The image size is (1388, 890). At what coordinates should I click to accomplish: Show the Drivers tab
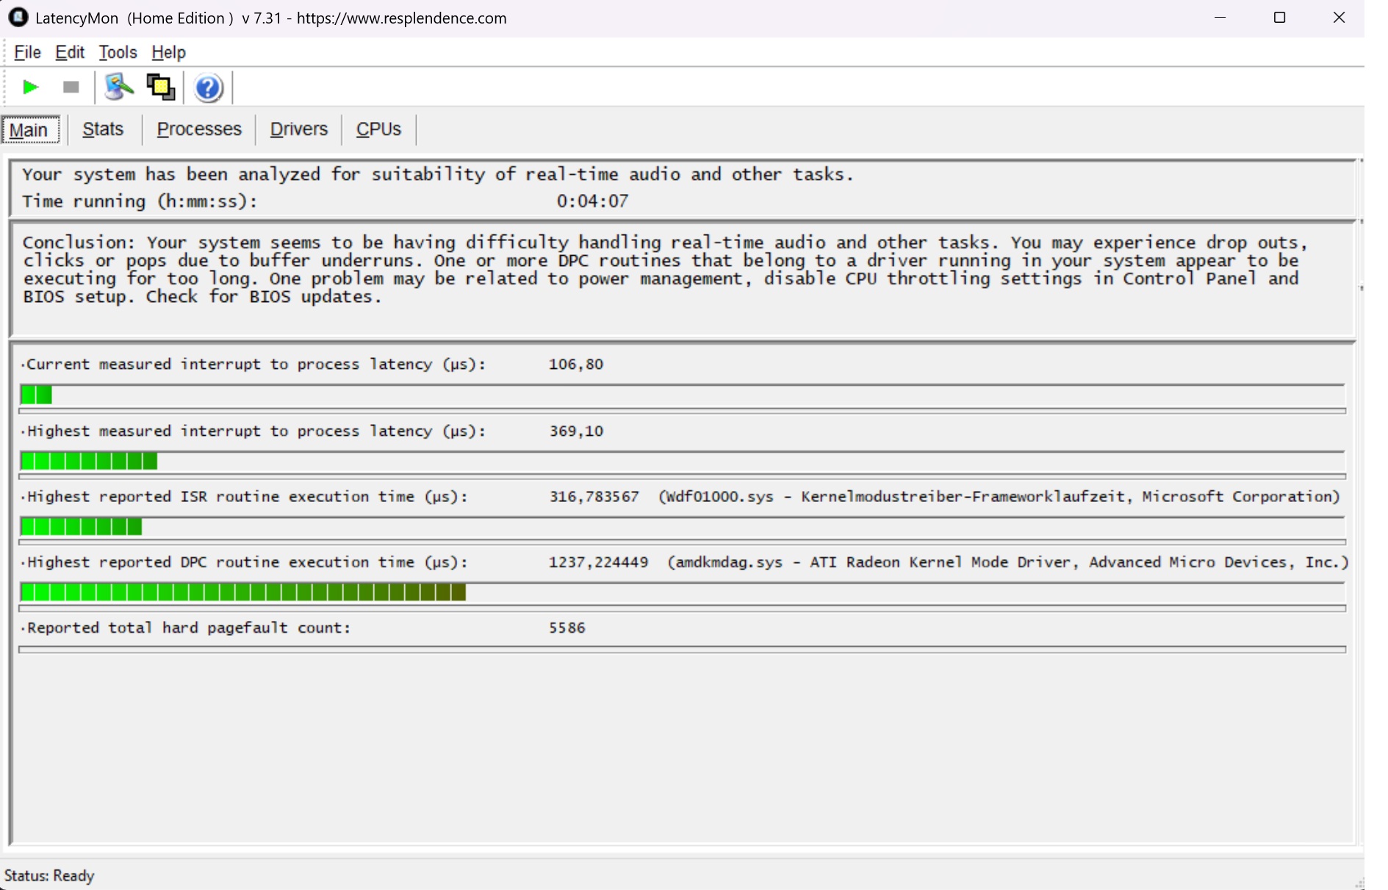(x=298, y=129)
